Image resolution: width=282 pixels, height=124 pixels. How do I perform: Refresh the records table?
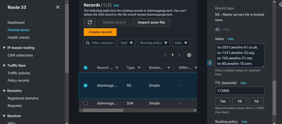[90, 23]
